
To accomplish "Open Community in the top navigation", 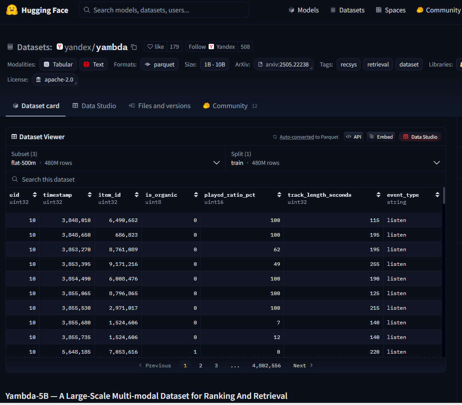I will [x=439, y=10].
